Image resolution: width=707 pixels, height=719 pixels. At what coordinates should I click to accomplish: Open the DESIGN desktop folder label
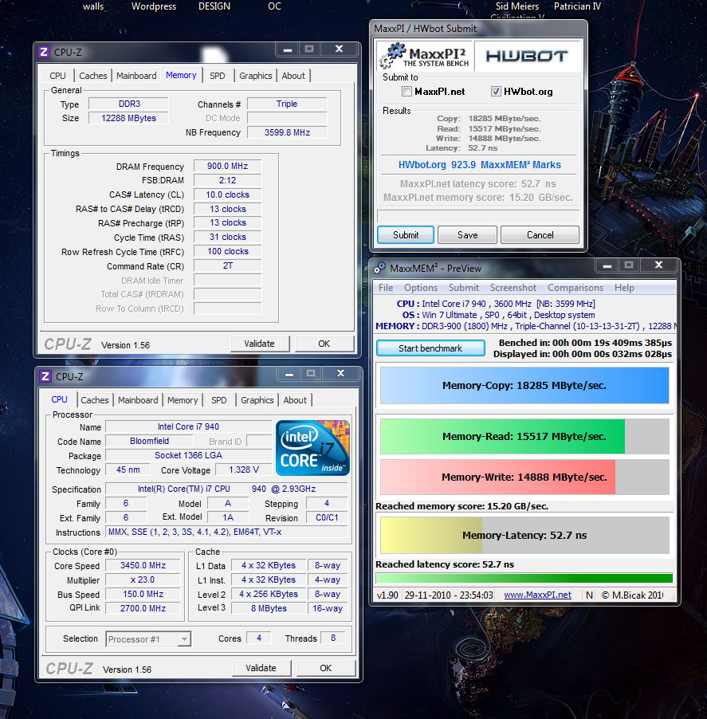[x=214, y=6]
